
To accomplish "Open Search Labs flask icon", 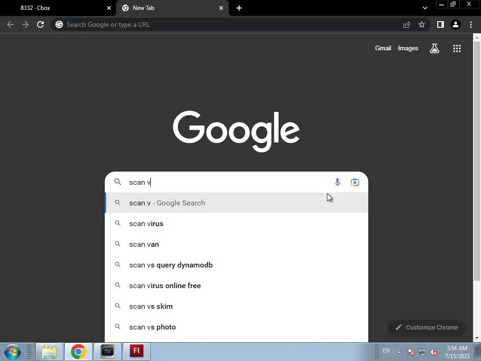I will (x=434, y=48).
